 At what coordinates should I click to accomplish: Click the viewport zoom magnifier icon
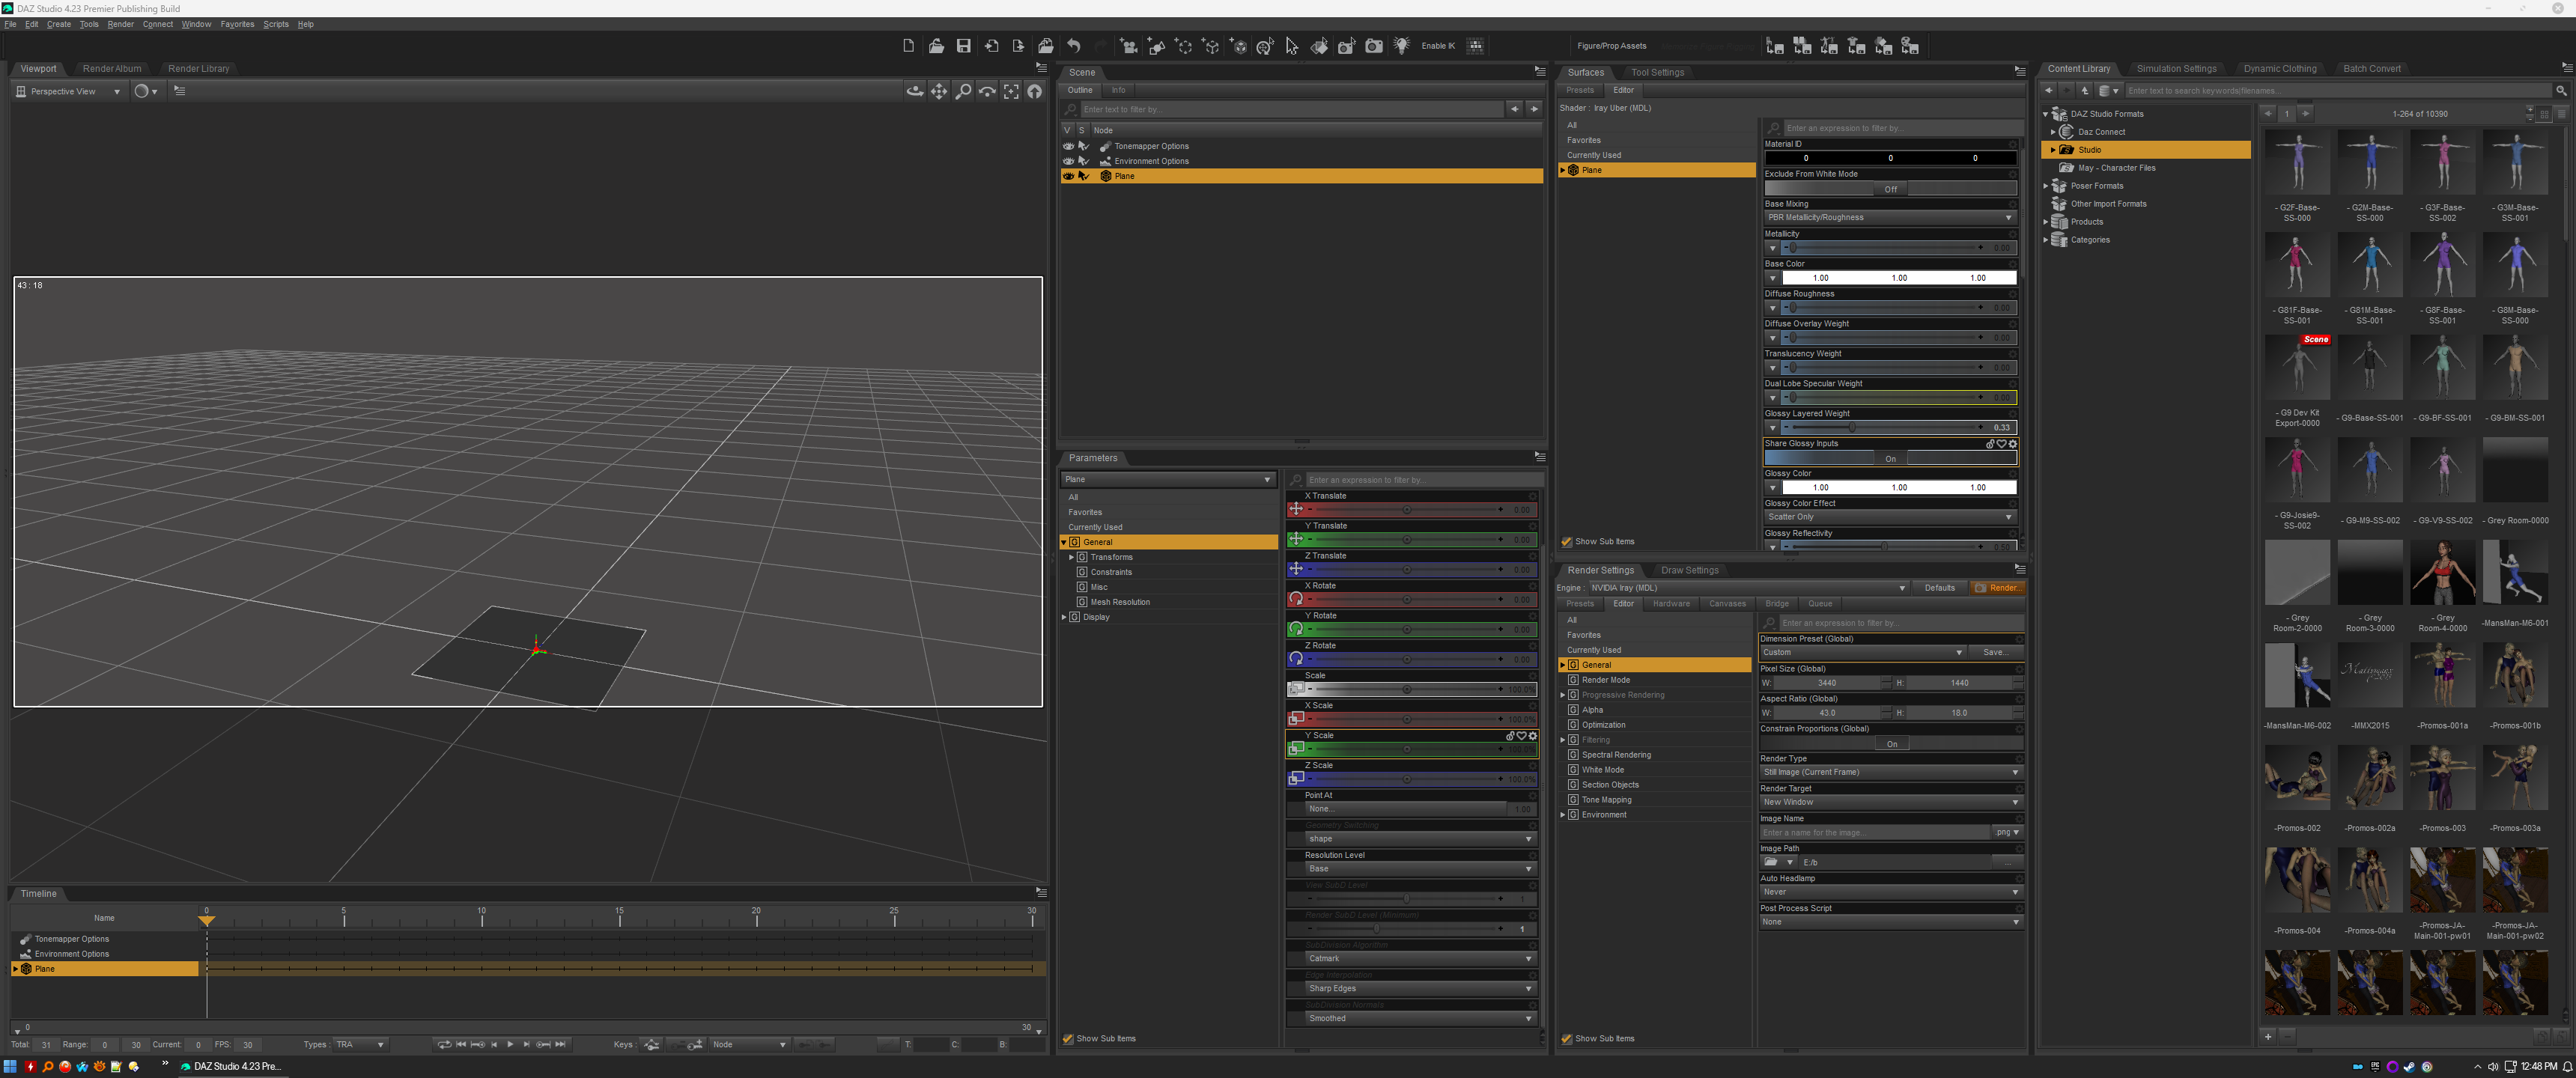click(x=963, y=91)
